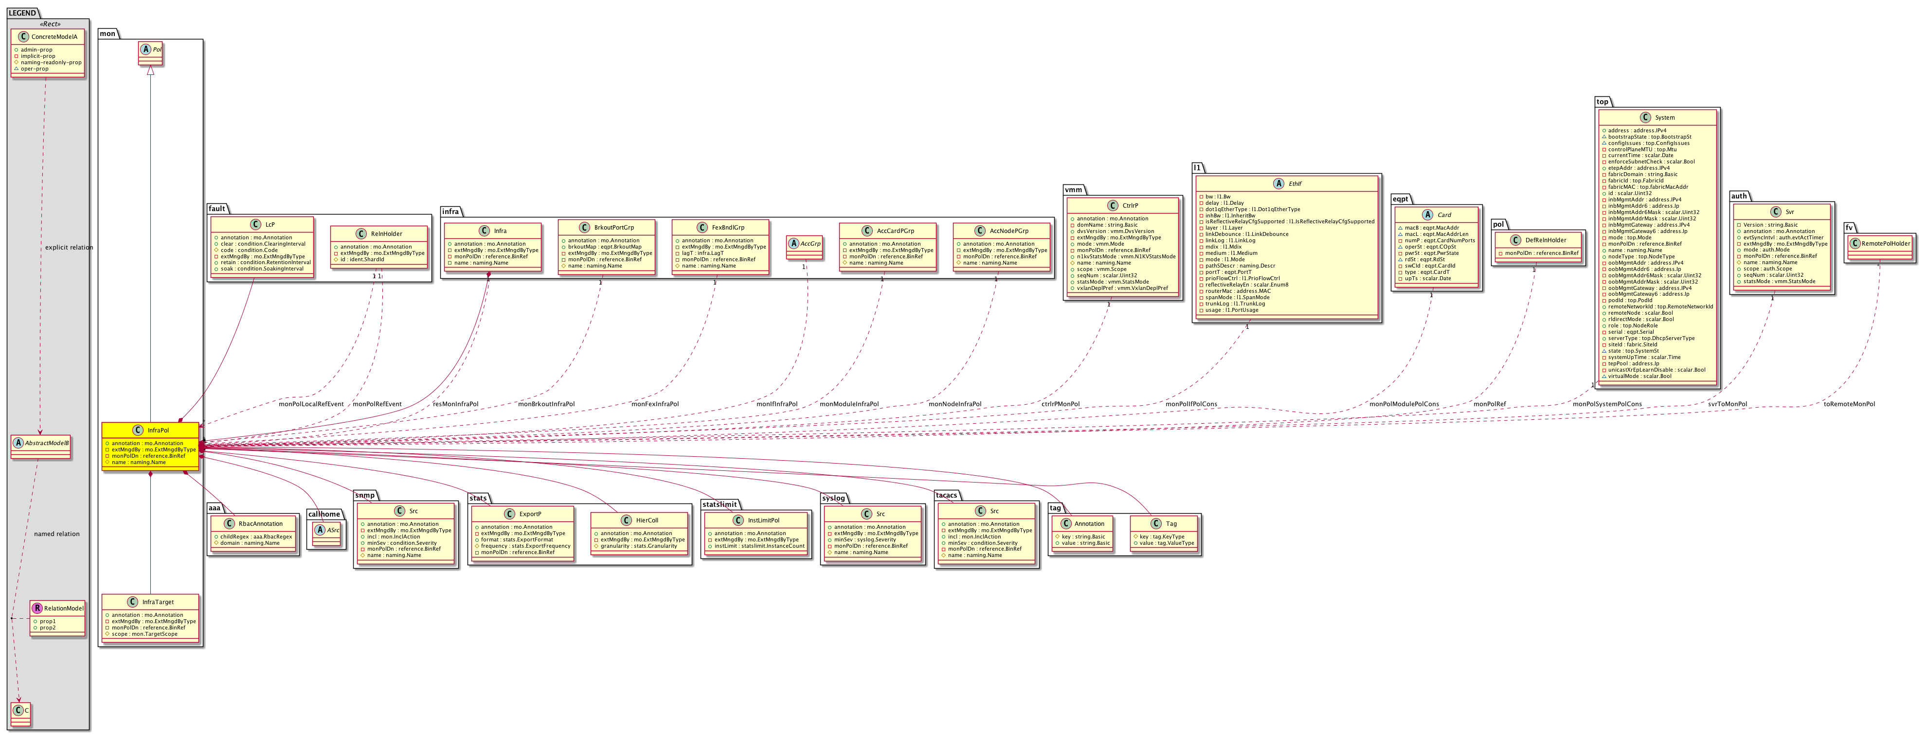Screen dimensions: 1926x735
Task: Click the abstract A icon of Pol
Action: click(x=146, y=49)
